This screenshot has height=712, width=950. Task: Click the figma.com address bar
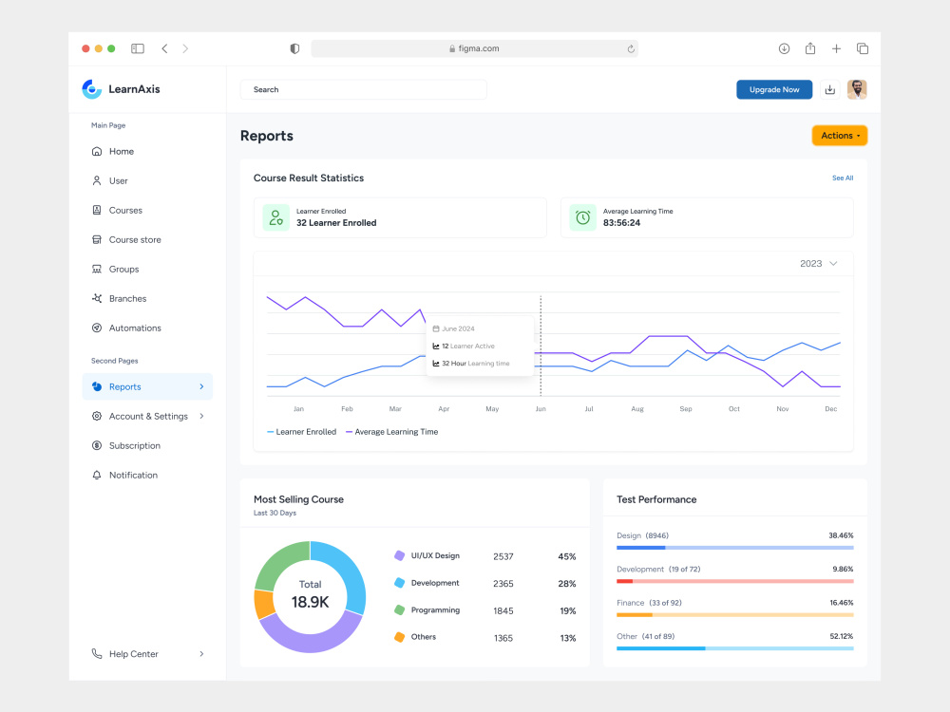point(474,48)
